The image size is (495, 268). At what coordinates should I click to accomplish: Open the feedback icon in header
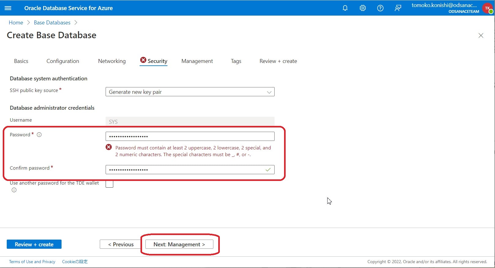pos(398,8)
